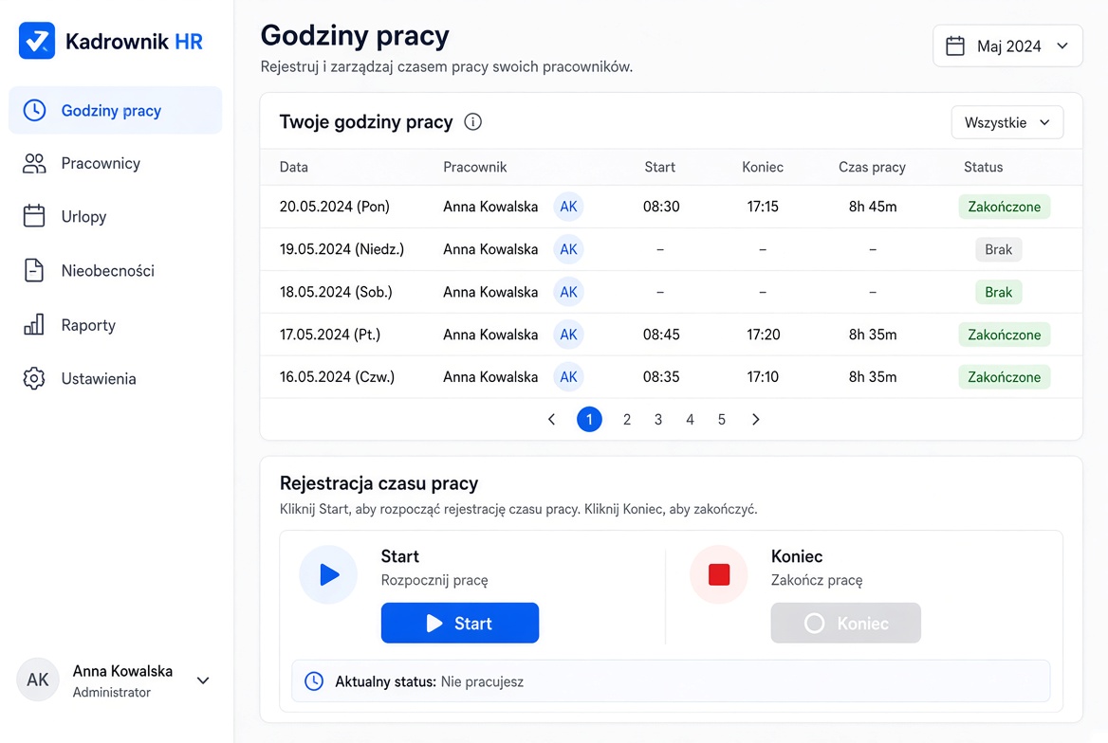Click the clock icon beside Aktualny status
Screen dimensions: 1108x743
(314, 680)
